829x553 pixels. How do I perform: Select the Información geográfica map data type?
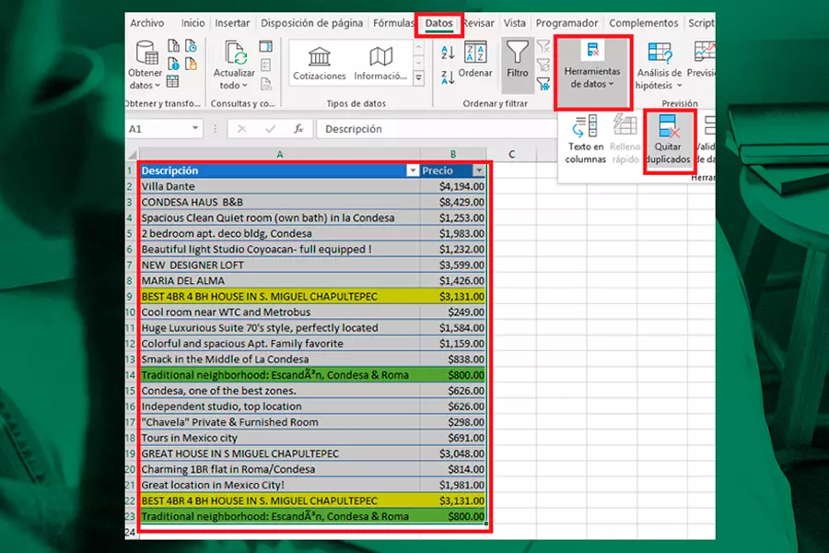coord(380,64)
